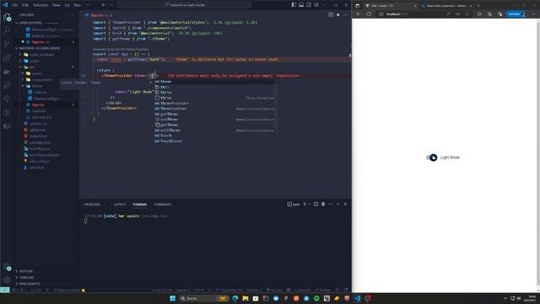Image resolution: width=540 pixels, height=304 pixels.
Task: Open new browser tab with plus
Action: [x=478, y=6]
